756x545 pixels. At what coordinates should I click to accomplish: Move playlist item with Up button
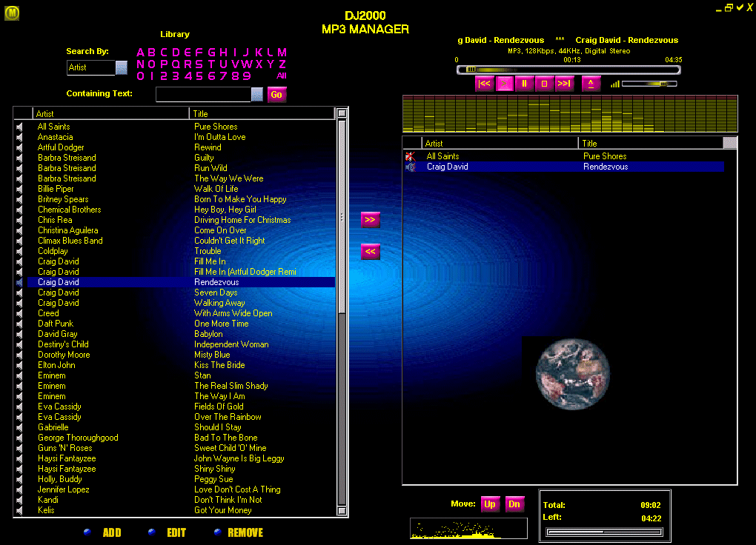490,504
